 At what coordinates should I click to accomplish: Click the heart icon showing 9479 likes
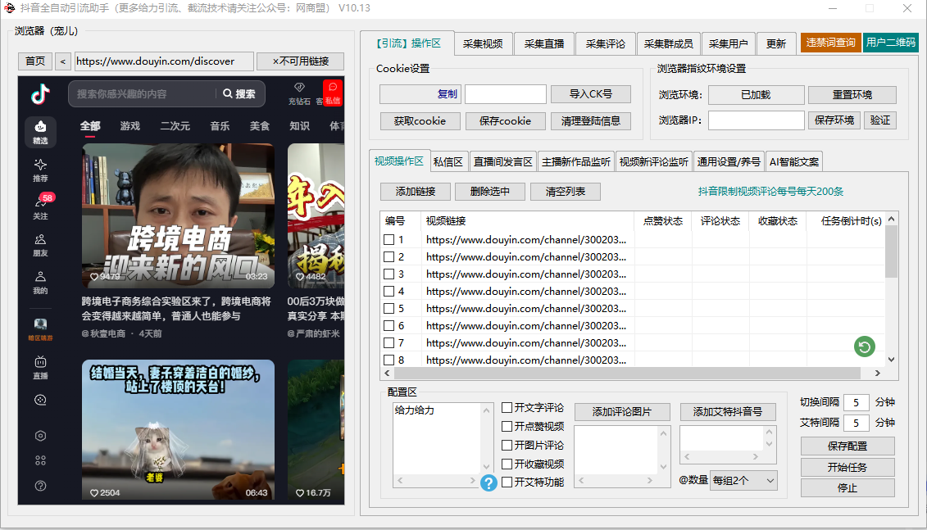(x=94, y=277)
